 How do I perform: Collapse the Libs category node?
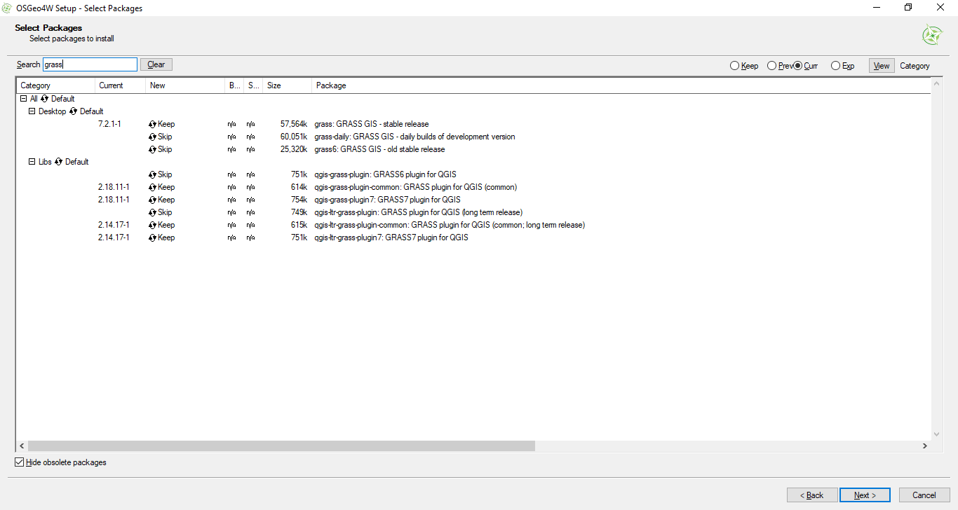32,162
